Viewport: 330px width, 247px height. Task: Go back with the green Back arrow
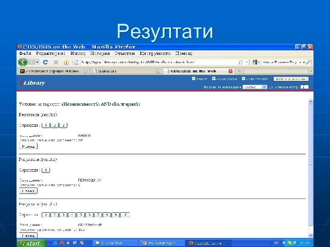coord(23,62)
